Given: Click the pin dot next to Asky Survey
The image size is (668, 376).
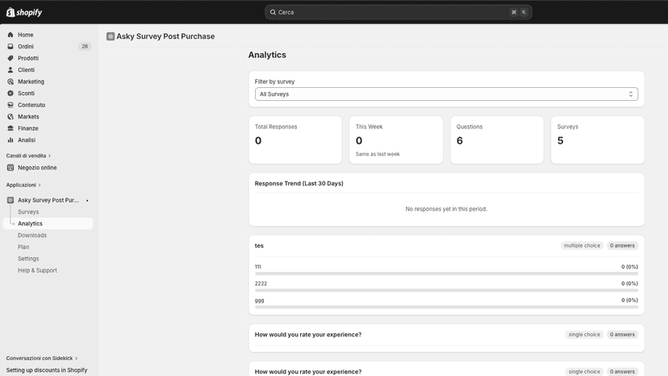Looking at the screenshot, I should tap(87, 200).
